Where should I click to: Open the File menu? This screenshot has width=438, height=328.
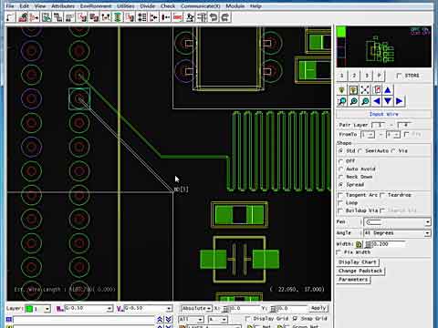click(10, 6)
